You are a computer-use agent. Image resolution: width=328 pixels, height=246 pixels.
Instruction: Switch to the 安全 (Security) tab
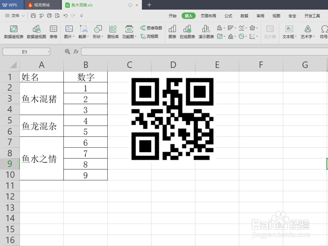point(292,16)
